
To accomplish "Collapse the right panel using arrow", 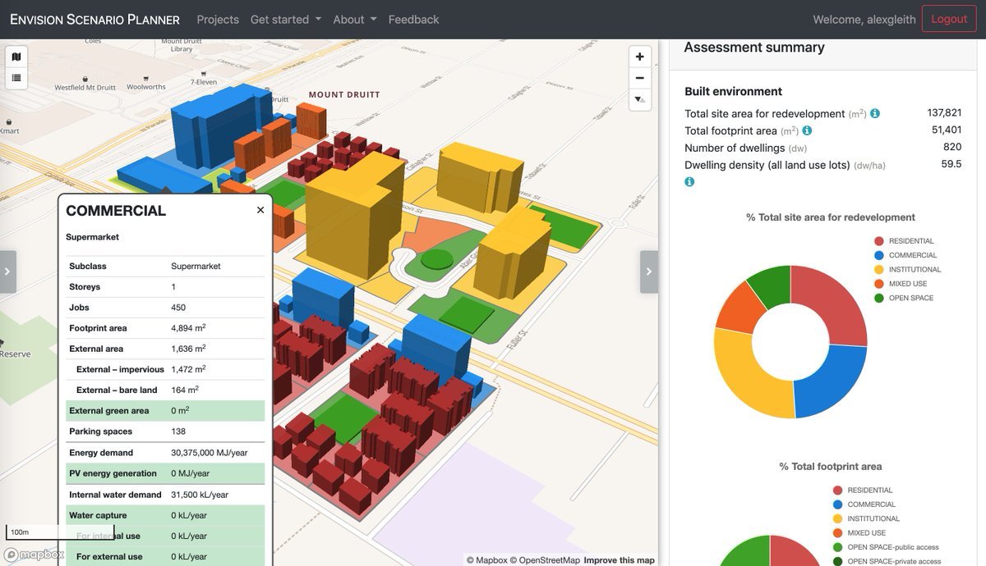I will point(649,272).
